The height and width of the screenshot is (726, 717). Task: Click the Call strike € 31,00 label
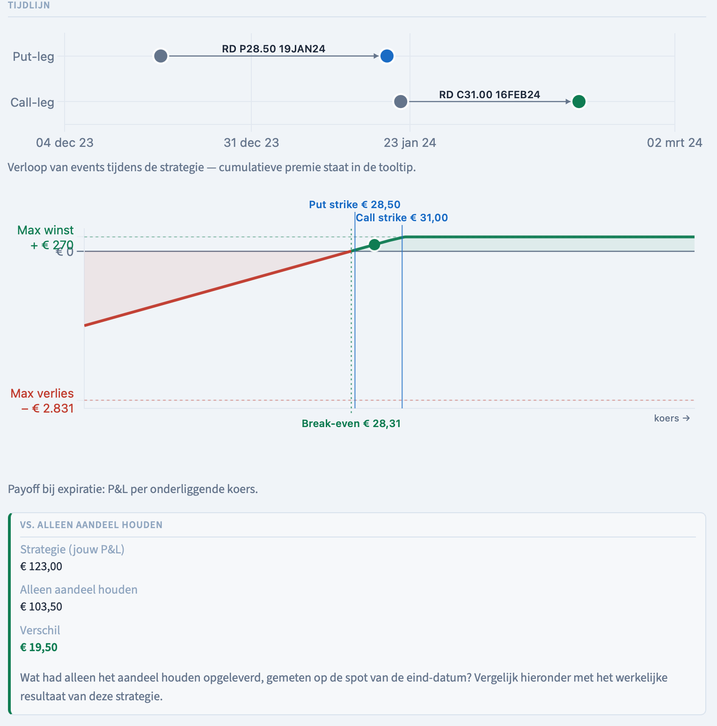coord(402,218)
